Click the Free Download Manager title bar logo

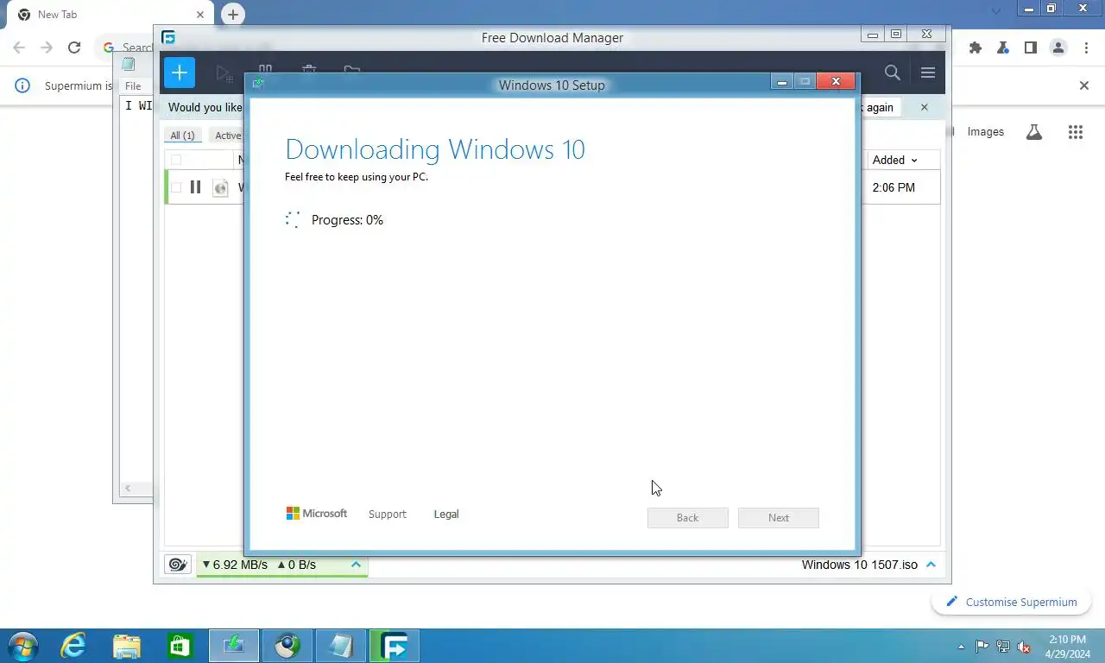pyautogui.click(x=168, y=37)
